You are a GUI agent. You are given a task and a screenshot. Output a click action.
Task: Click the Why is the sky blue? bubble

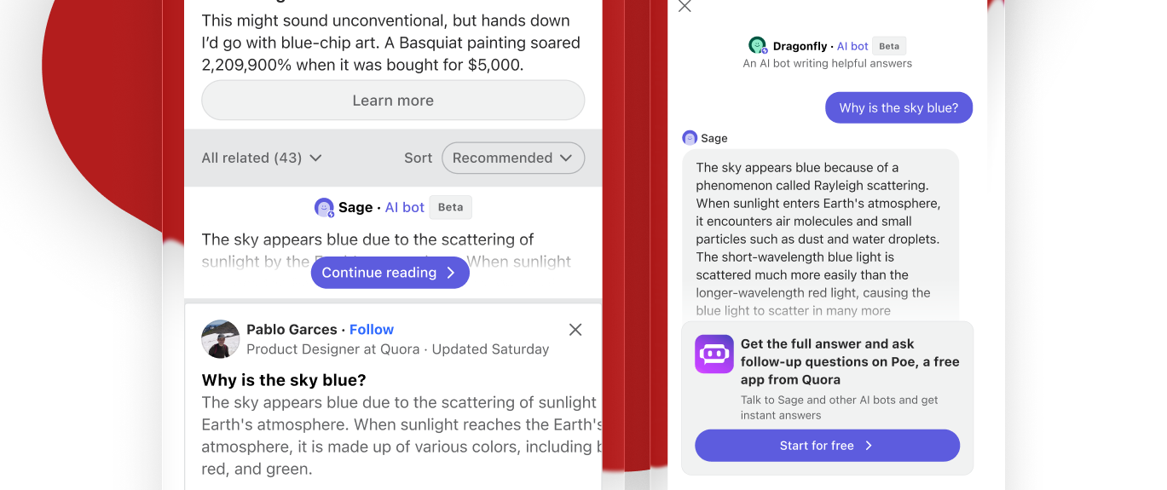click(898, 108)
